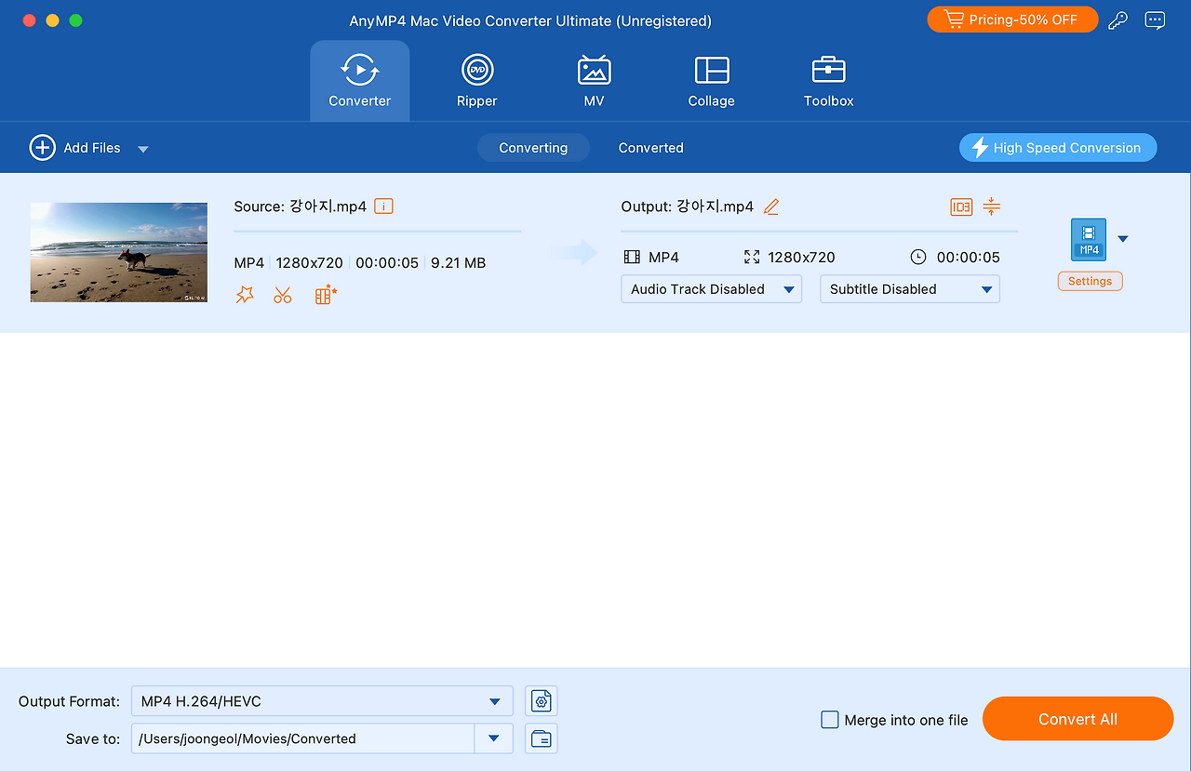The height and width of the screenshot is (771, 1191).
Task: Show the Converted list
Action: click(x=651, y=148)
